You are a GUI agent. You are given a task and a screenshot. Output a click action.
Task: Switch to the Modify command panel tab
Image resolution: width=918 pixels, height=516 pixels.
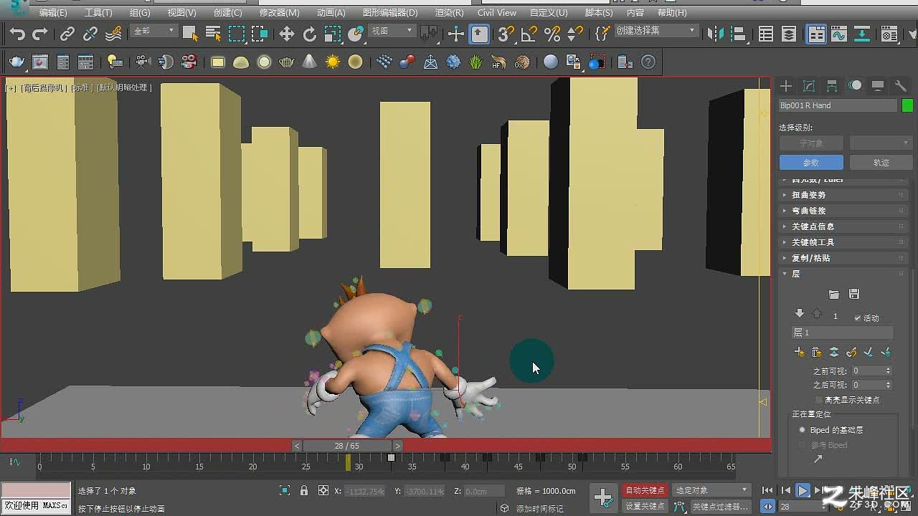809,86
